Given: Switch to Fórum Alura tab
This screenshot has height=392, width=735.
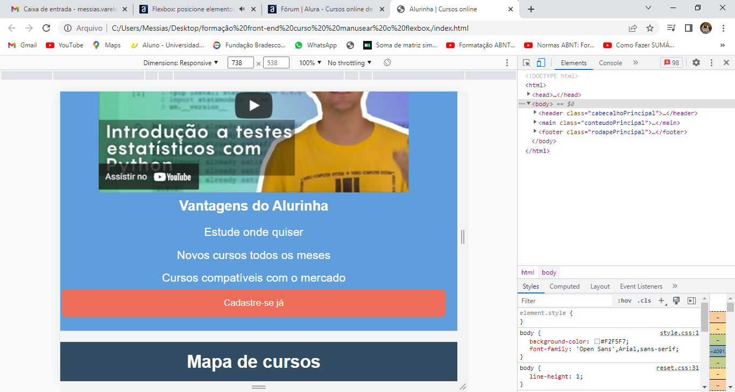Looking at the screenshot, I should 327,9.
